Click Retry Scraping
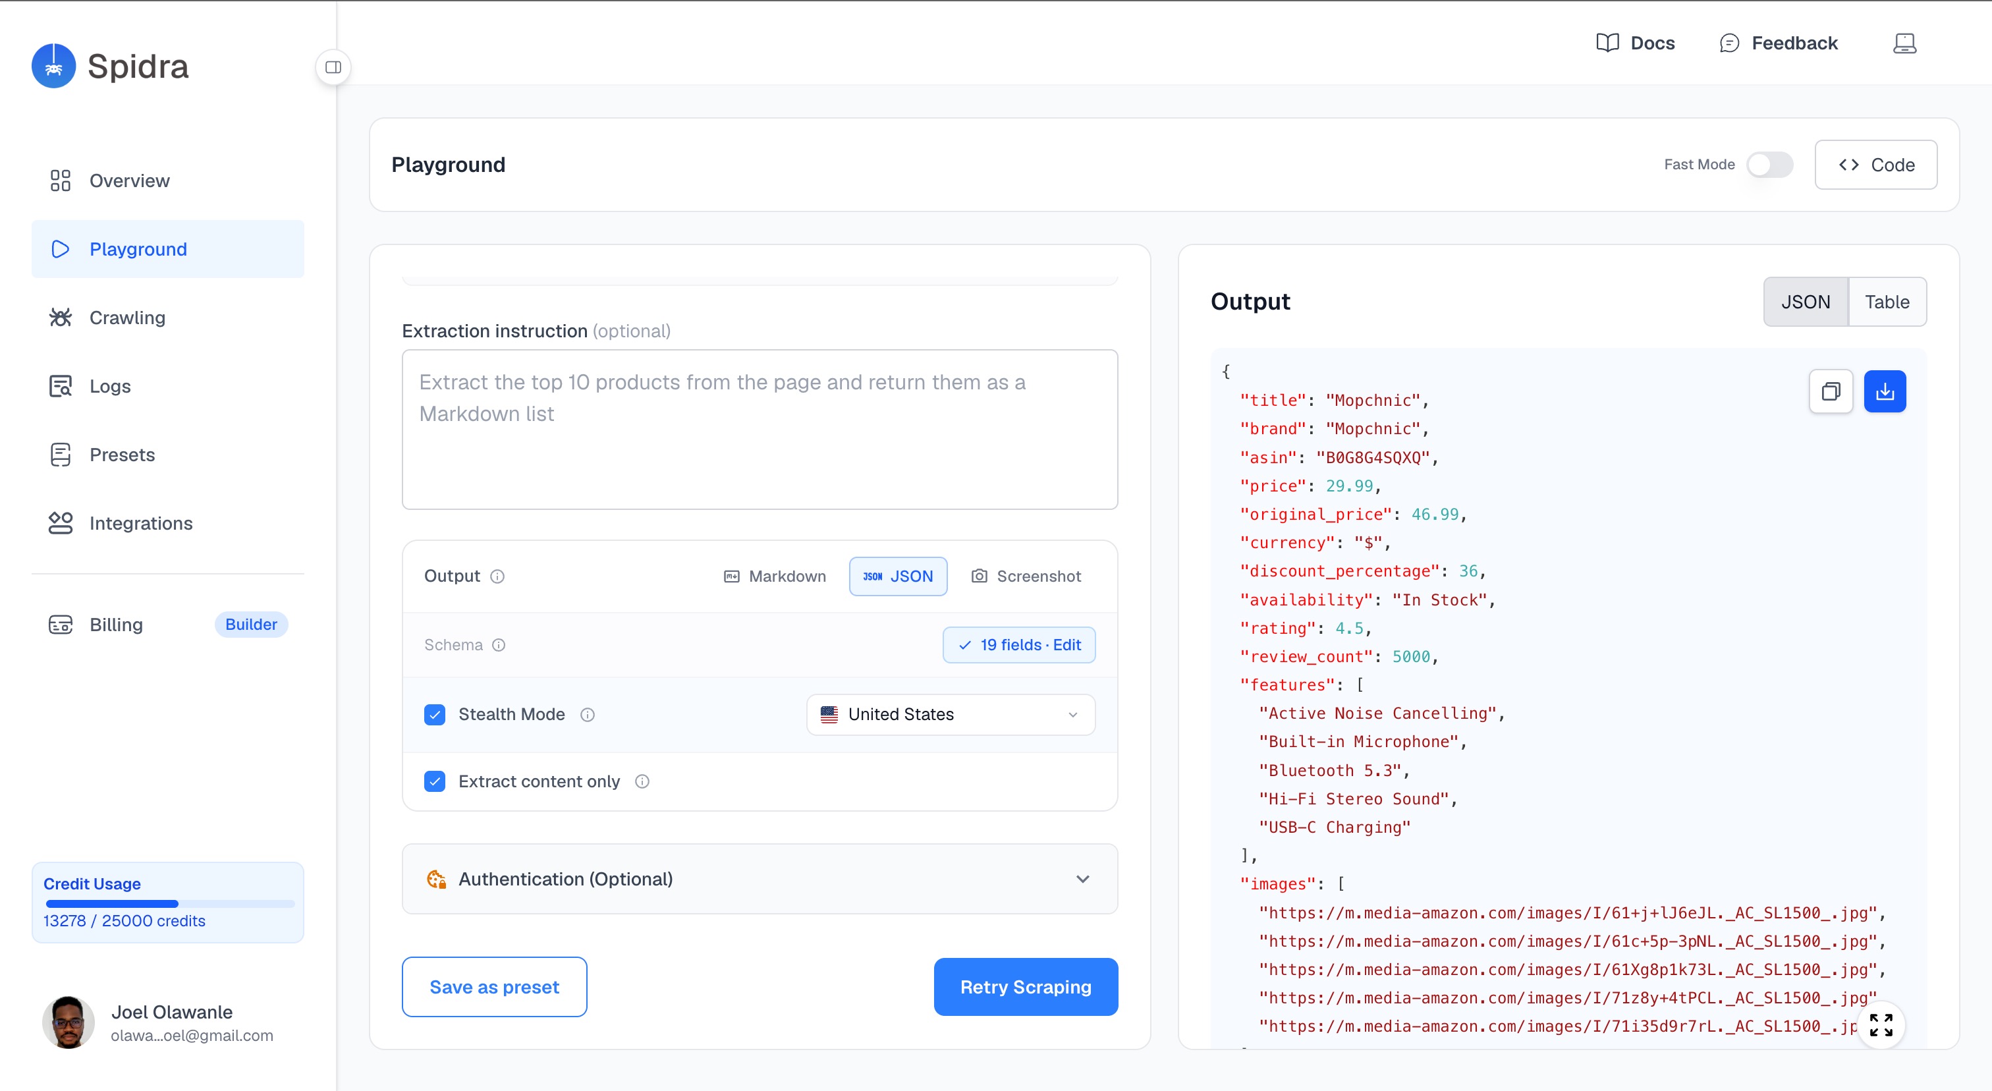The width and height of the screenshot is (1992, 1091). coord(1026,987)
